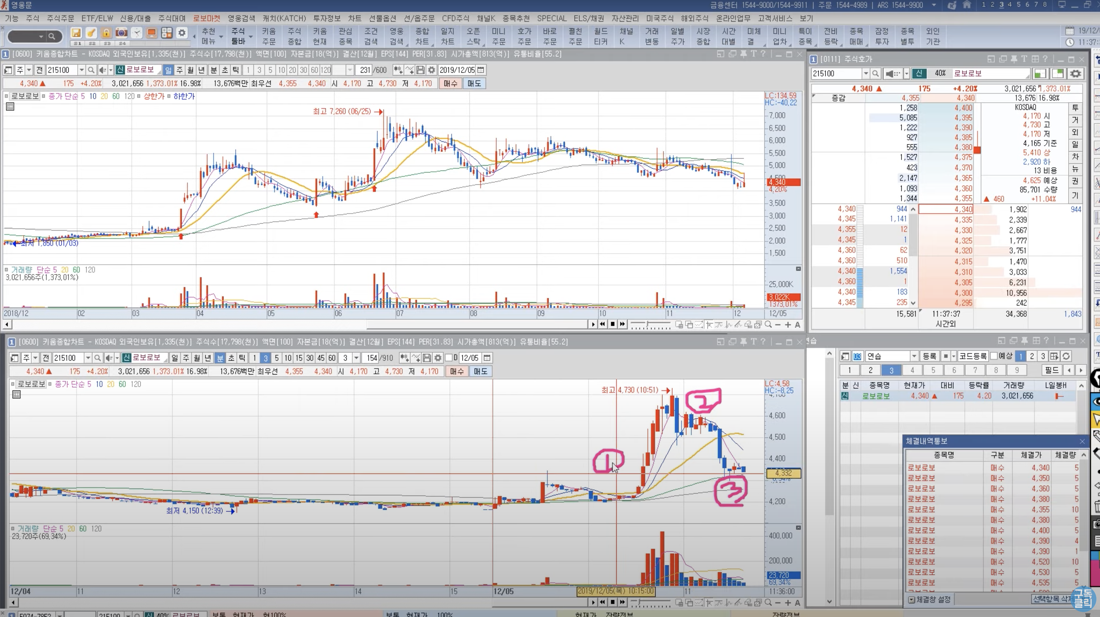
Task: Open the gear settings icon beside the layout grid
Action: pos(182,33)
